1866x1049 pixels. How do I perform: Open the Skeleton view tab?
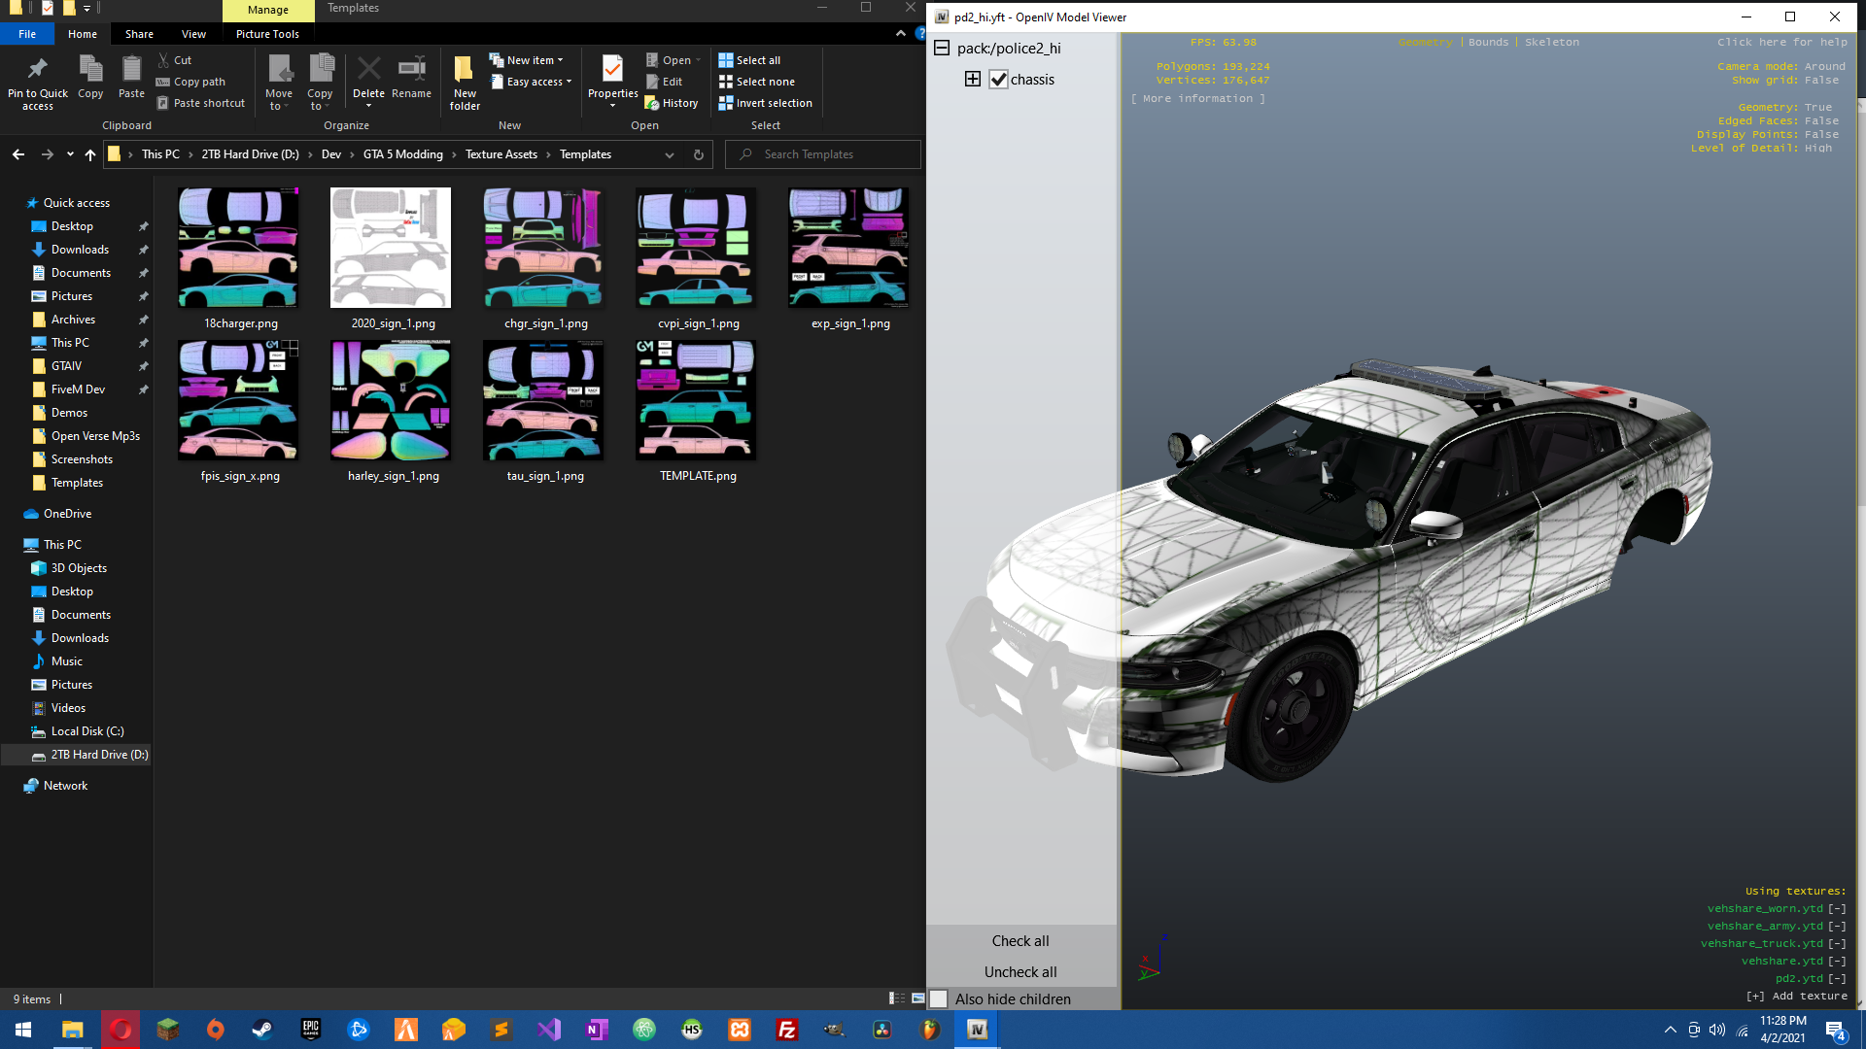[x=1551, y=43]
